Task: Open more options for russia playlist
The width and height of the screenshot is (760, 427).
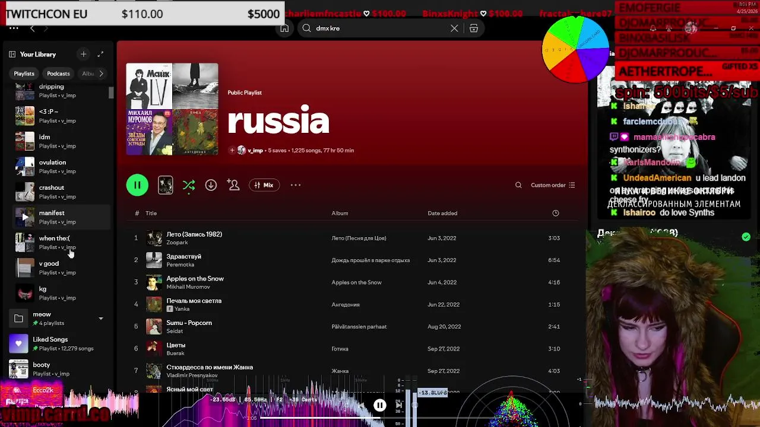Action: click(x=296, y=185)
